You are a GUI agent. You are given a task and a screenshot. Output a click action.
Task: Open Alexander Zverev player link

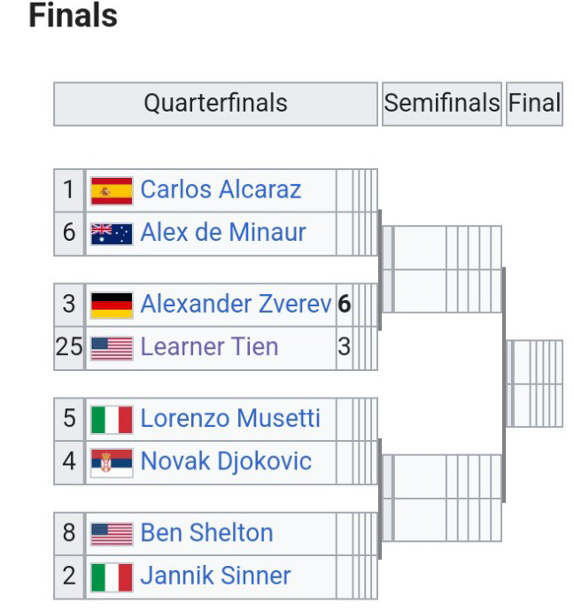[236, 304]
